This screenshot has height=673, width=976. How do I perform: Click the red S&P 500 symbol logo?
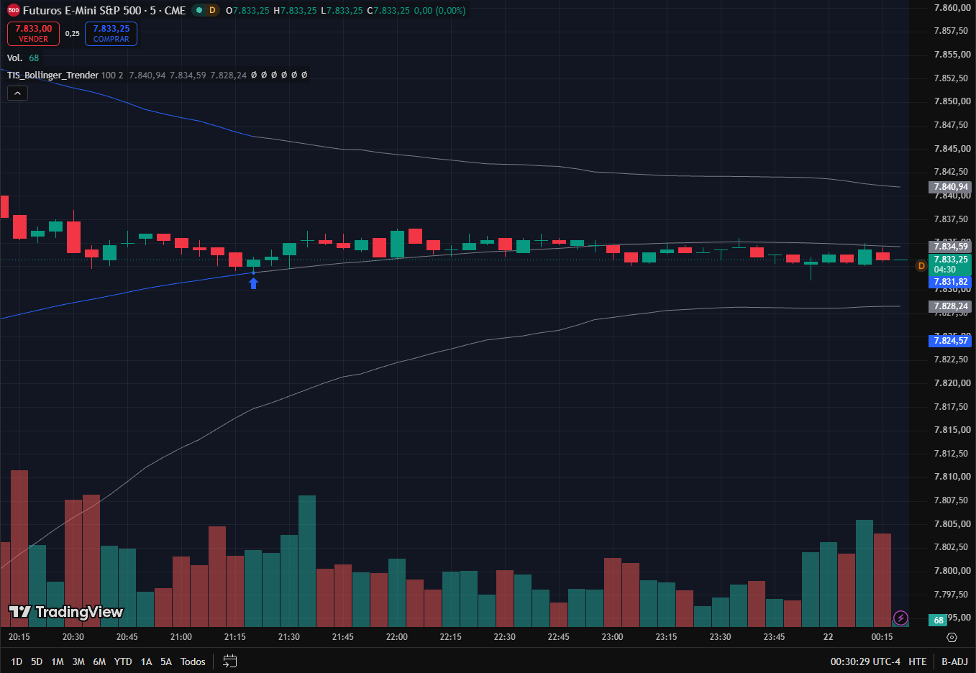pos(13,10)
